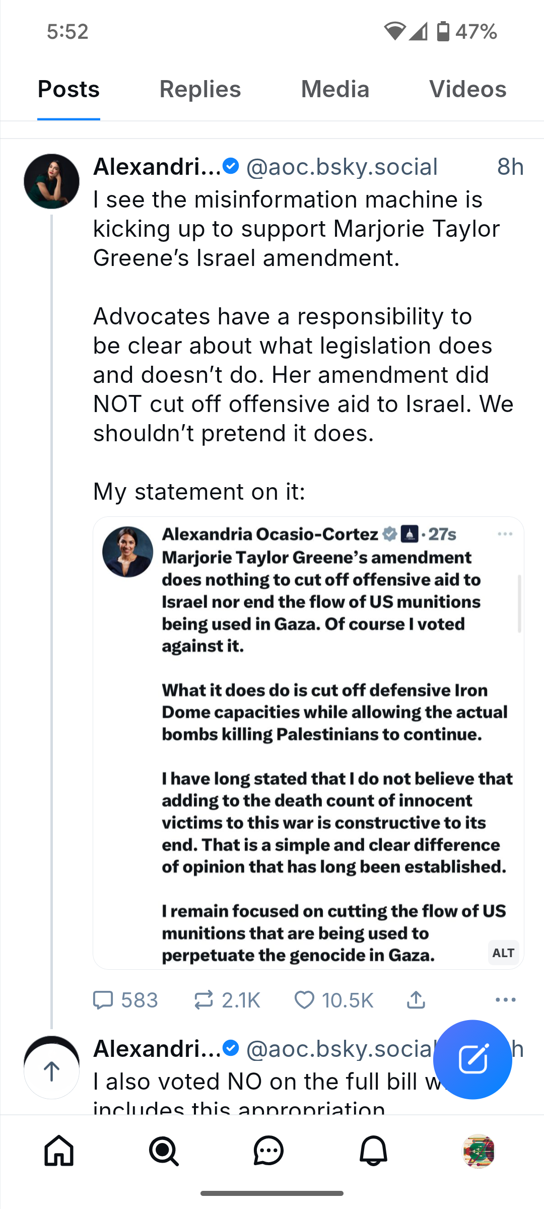Tap the first post's author avatar
This screenshot has height=1209, width=544.
click(x=51, y=181)
